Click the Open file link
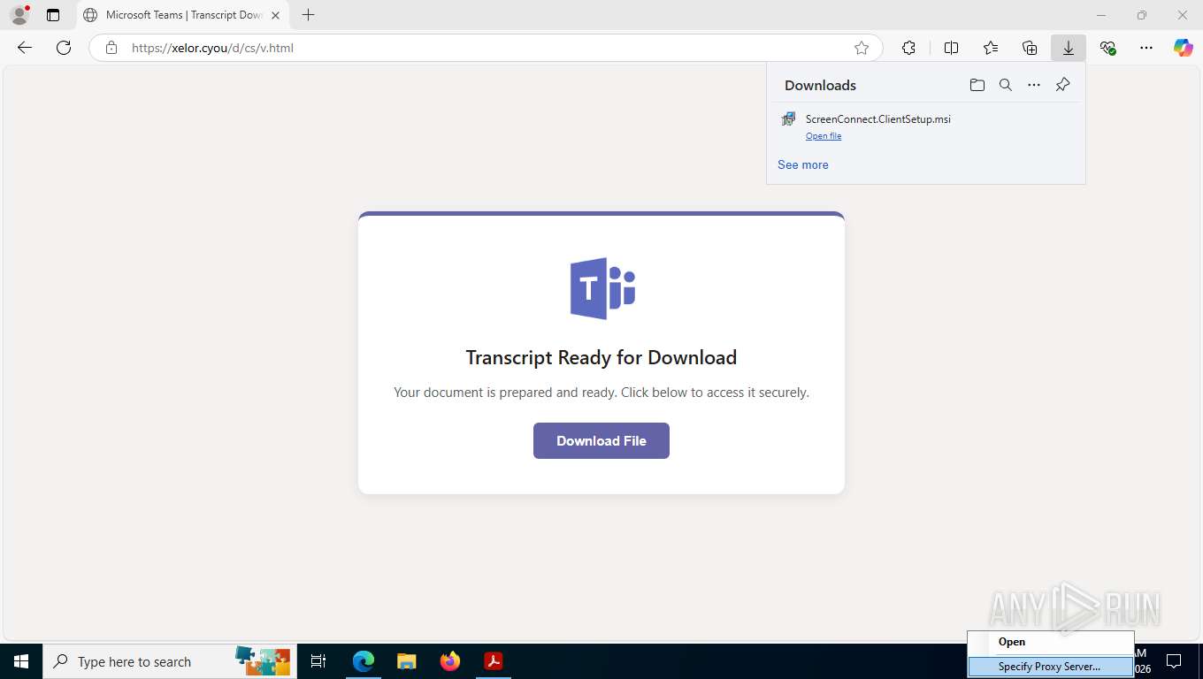This screenshot has height=679, width=1203. (x=824, y=136)
